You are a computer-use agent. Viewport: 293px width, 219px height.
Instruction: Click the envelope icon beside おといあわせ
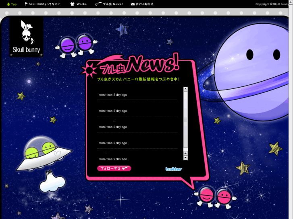click(133, 4)
